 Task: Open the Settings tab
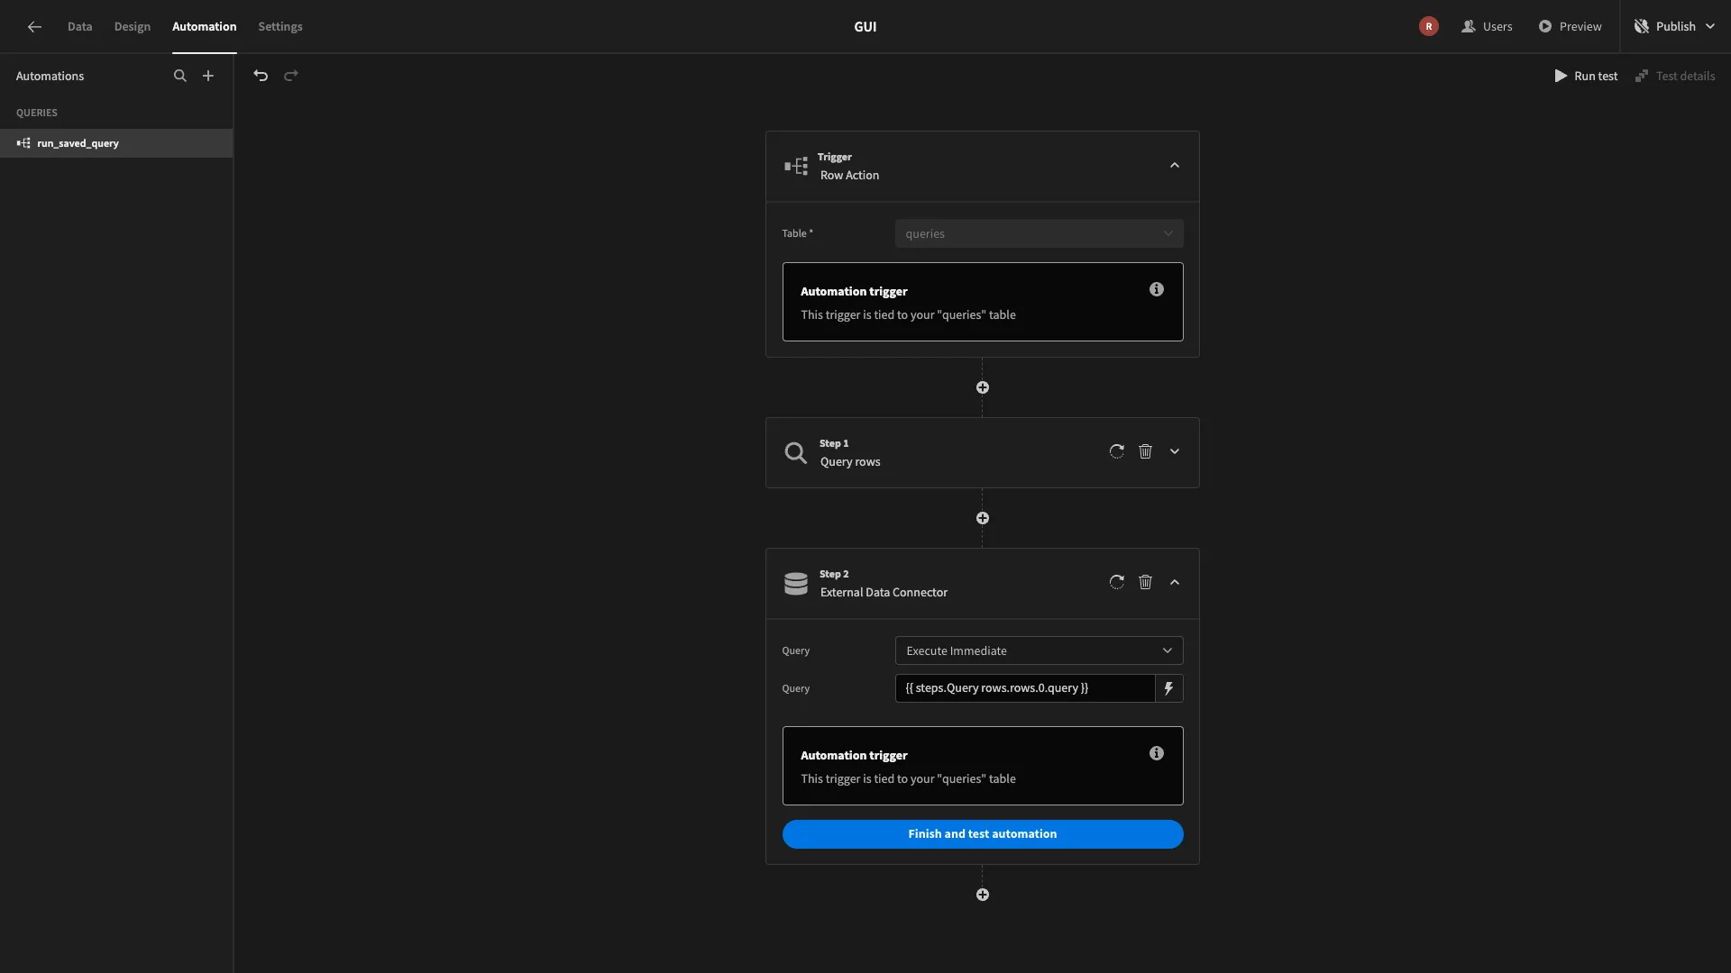280,26
